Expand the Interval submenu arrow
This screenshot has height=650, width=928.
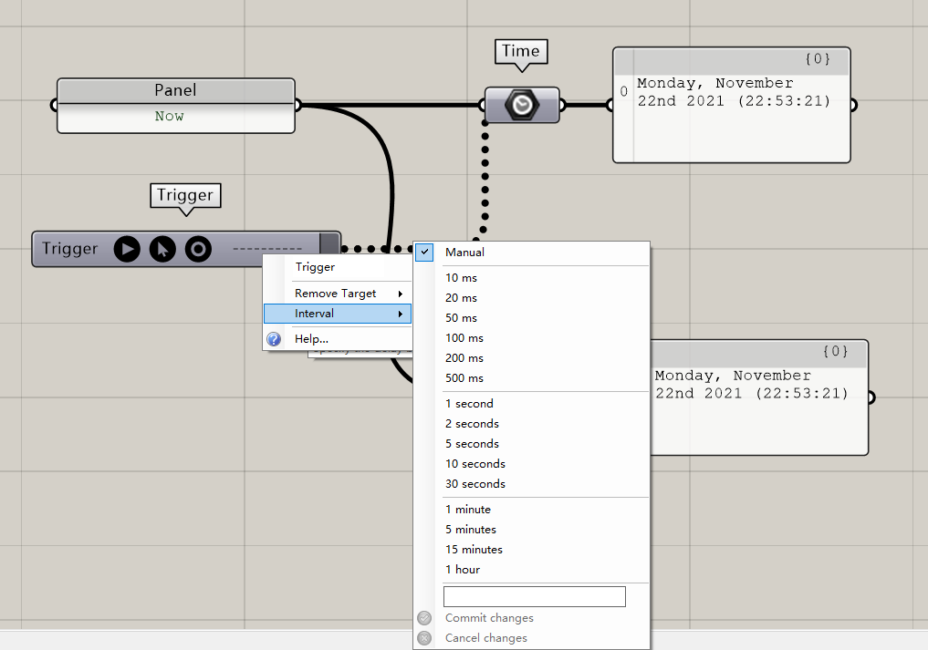pos(401,314)
